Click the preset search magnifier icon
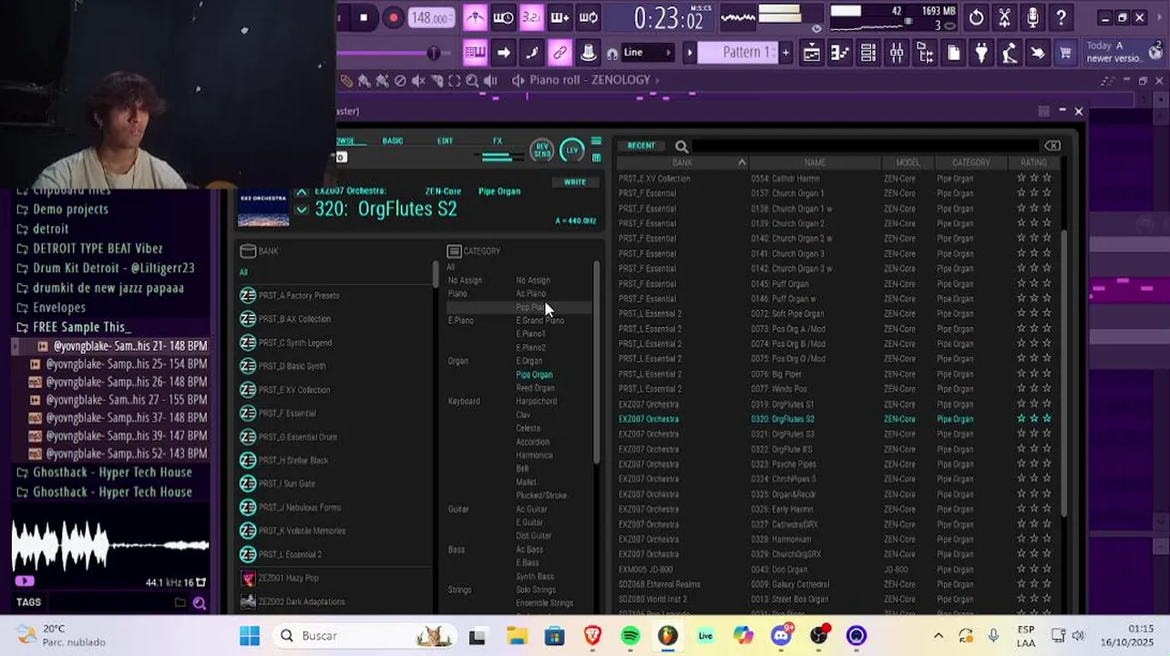 (682, 146)
